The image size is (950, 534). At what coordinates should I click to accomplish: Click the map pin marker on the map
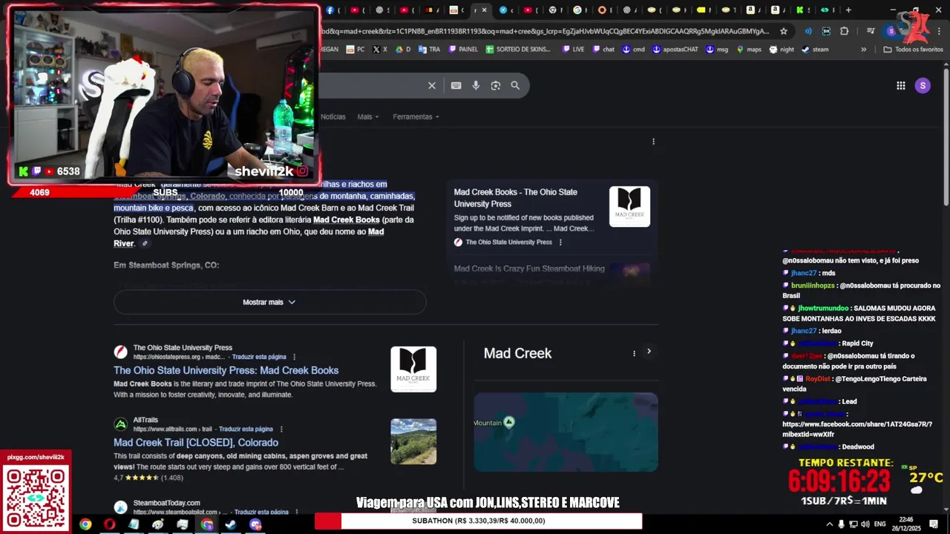point(509,421)
